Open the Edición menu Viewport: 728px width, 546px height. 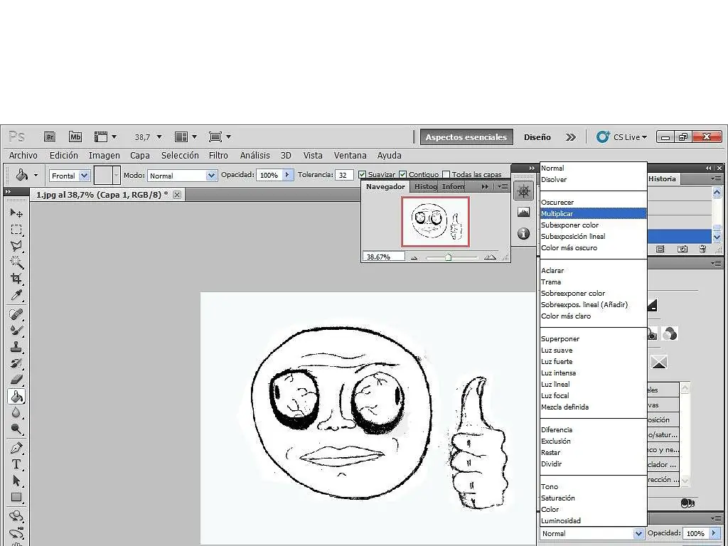point(64,156)
